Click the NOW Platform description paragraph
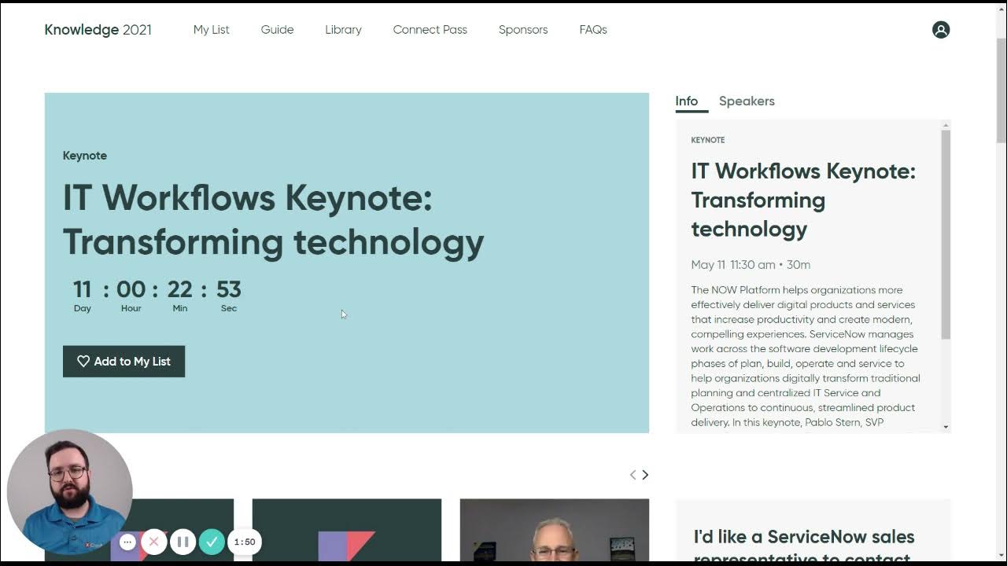 (806, 356)
